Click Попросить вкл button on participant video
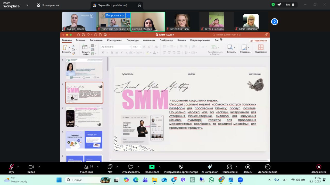This screenshot has height=185, width=330. click(x=115, y=15)
